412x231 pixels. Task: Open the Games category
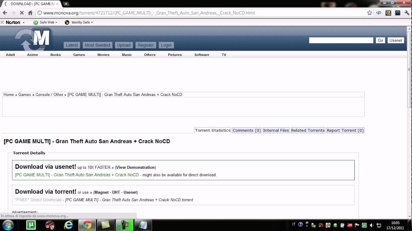(x=79, y=55)
